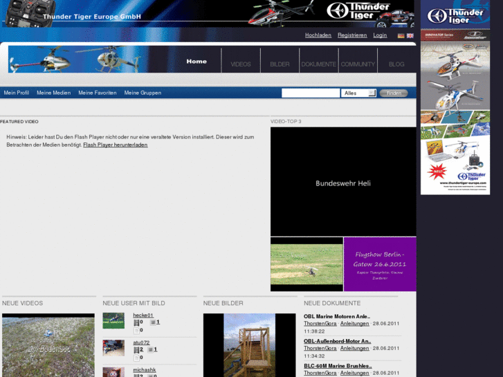Open atu072's user avatar
Screen dimensions: 503x377
click(113, 347)
